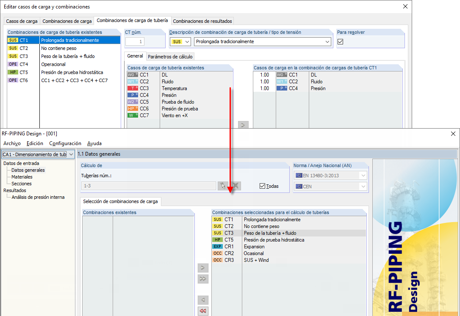
Task: Click the HP tag of CC6 Presión de prueba
Action: pos(133,108)
